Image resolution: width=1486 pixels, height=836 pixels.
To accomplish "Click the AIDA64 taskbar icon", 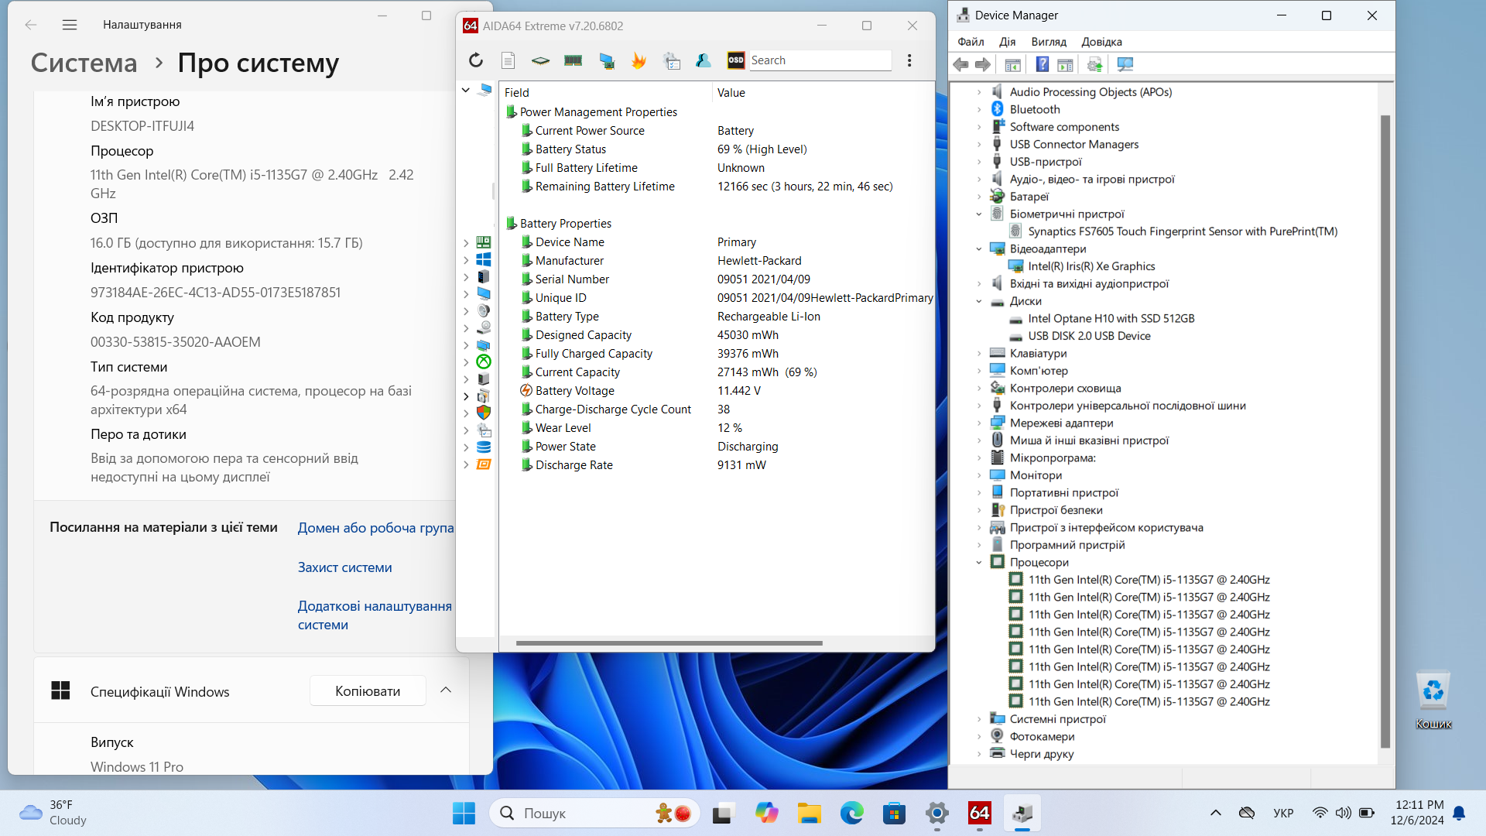I will pos(980,813).
